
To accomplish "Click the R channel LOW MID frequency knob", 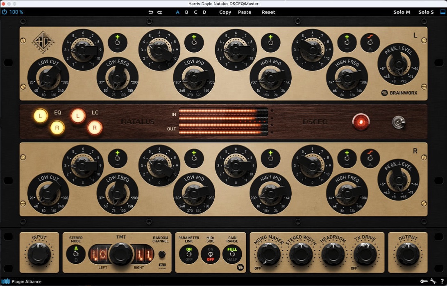I will click(194, 194).
